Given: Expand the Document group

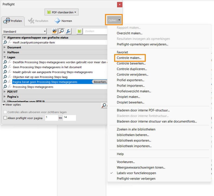Looking at the screenshot, I should pyautogui.click(x=5, y=47).
